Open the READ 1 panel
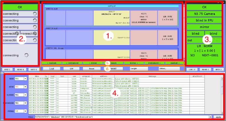Screen dimensions: 226x121 click(21, 69)
